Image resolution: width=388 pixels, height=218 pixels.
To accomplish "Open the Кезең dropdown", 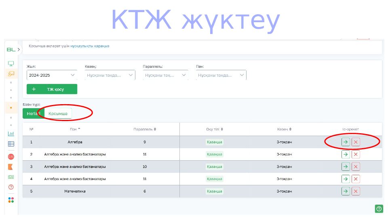I will [110, 75].
